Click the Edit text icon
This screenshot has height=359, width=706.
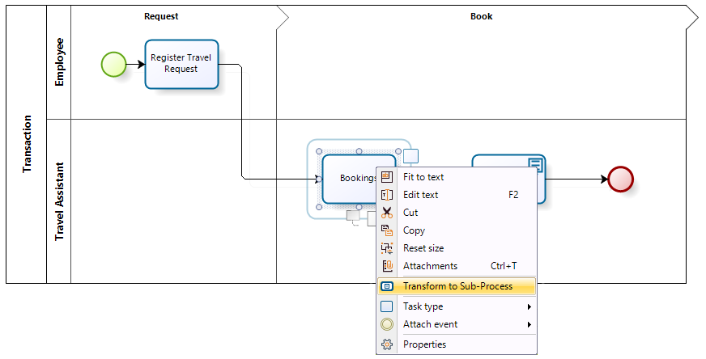coord(387,195)
